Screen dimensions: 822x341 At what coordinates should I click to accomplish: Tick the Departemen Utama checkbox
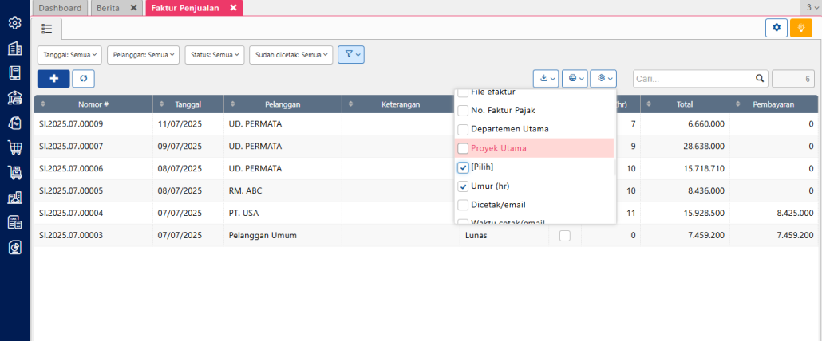[463, 129]
